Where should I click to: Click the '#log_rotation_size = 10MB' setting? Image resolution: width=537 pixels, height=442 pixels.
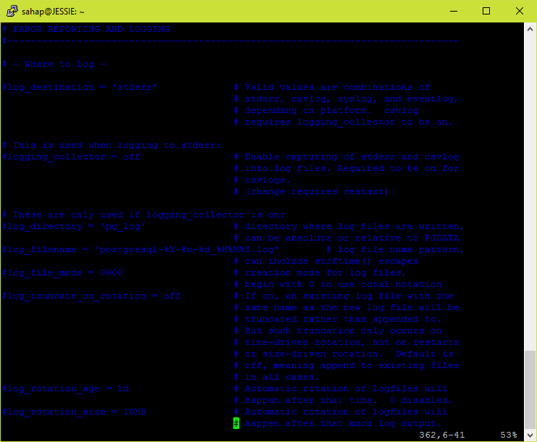[74, 412]
